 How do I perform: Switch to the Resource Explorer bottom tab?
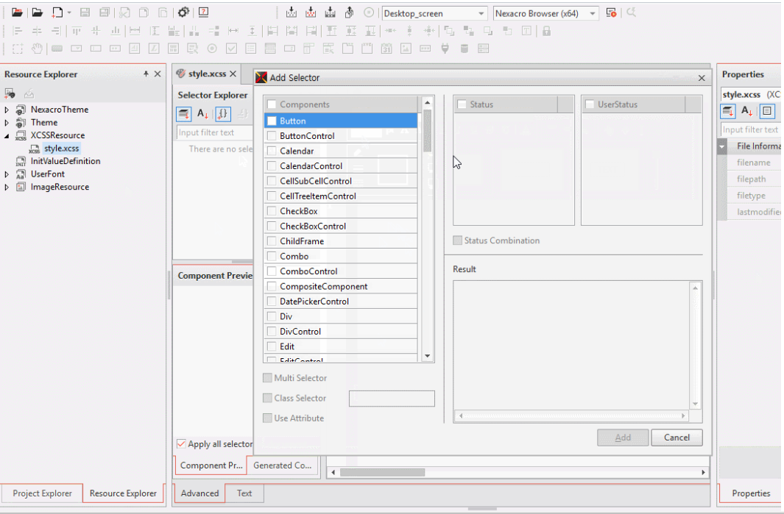point(123,493)
